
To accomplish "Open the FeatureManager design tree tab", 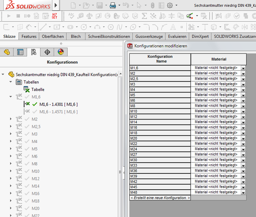I will (x=7, y=52).
